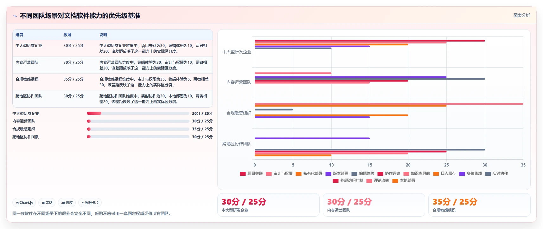This screenshot has width=543, height=229.
Task: Click the 跨地区协作团队 label in the progress list
Action: (x=26, y=137)
